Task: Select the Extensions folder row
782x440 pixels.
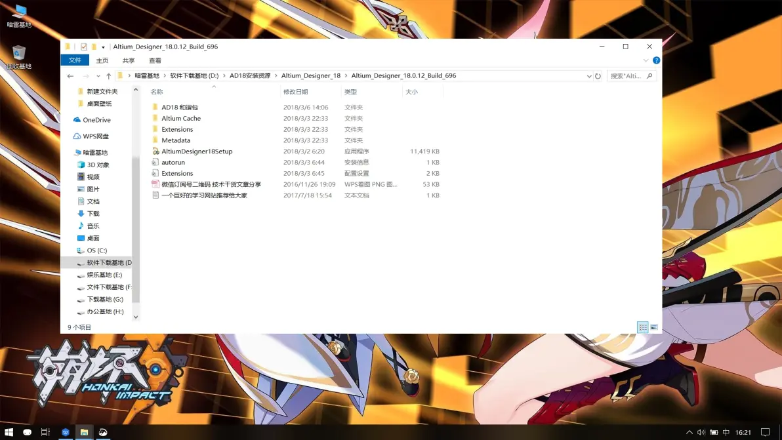Action: (295, 129)
